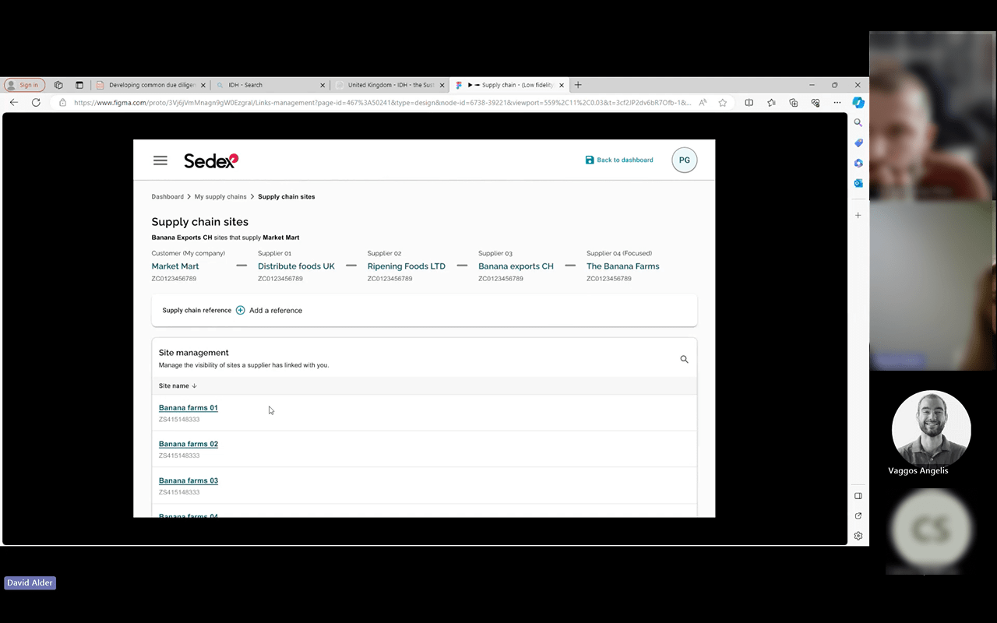The image size is (997, 623).
Task: Add a sidebar app with plus icon
Action: [858, 215]
